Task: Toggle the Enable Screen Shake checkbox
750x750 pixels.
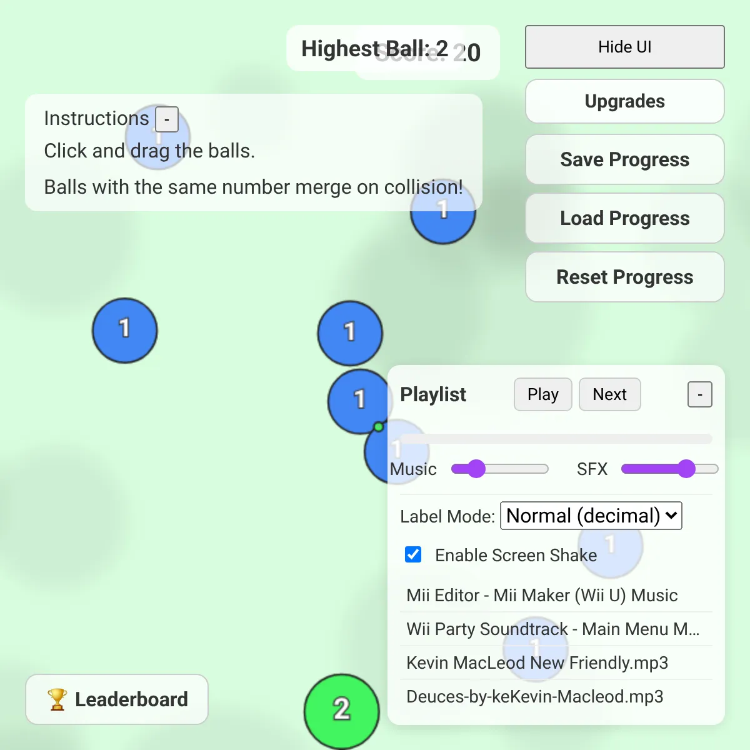Action: tap(413, 554)
